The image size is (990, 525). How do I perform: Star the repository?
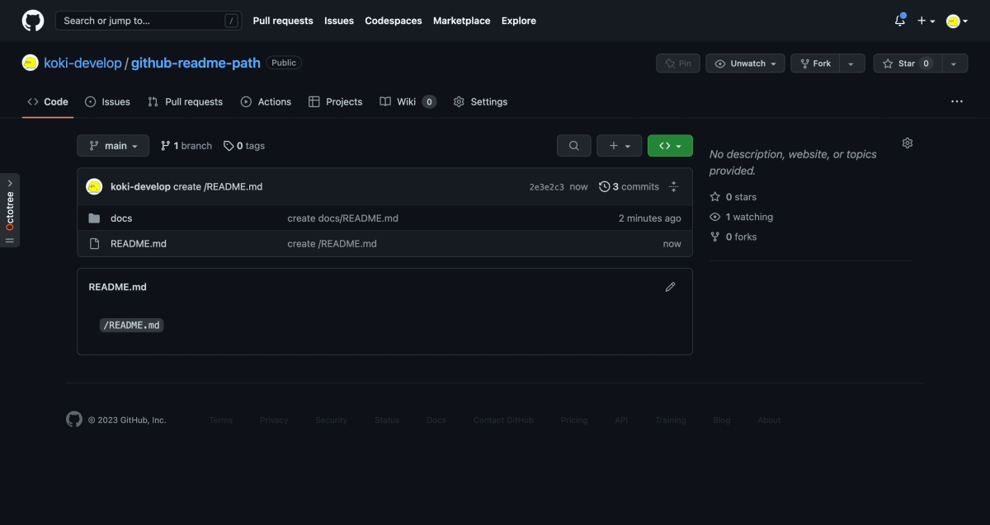(x=906, y=63)
